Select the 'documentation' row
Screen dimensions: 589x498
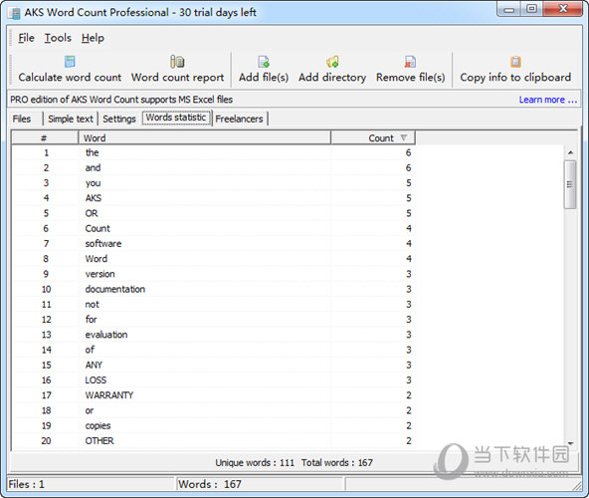213,289
